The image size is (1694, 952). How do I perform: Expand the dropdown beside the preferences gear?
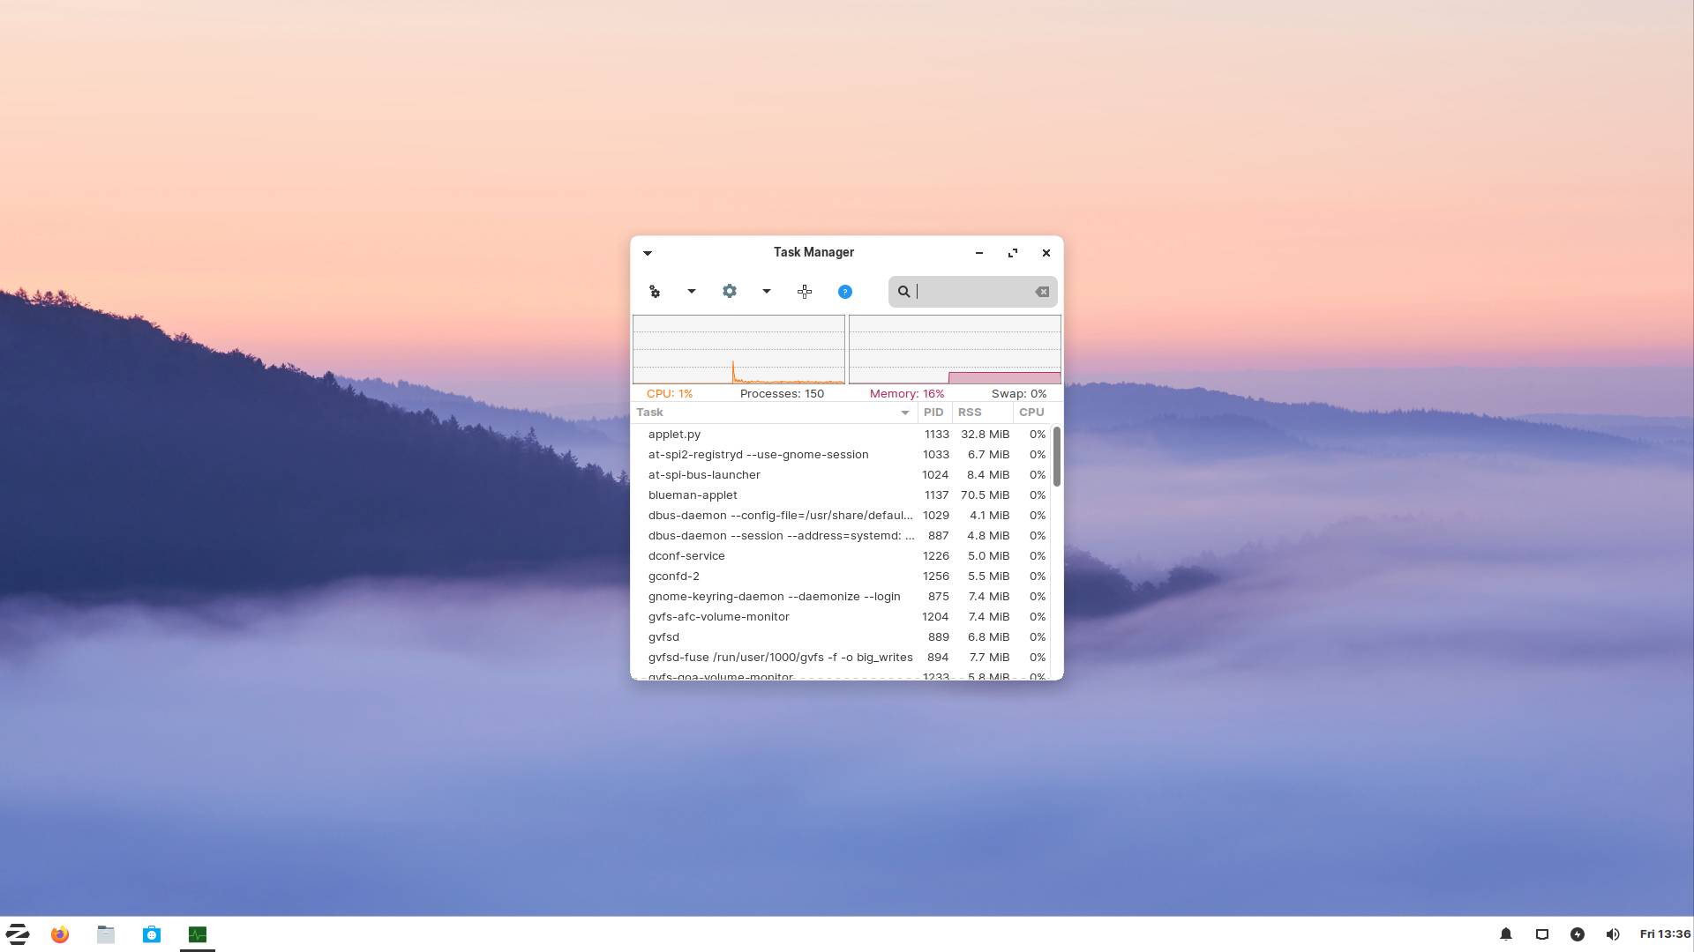(765, 291)
